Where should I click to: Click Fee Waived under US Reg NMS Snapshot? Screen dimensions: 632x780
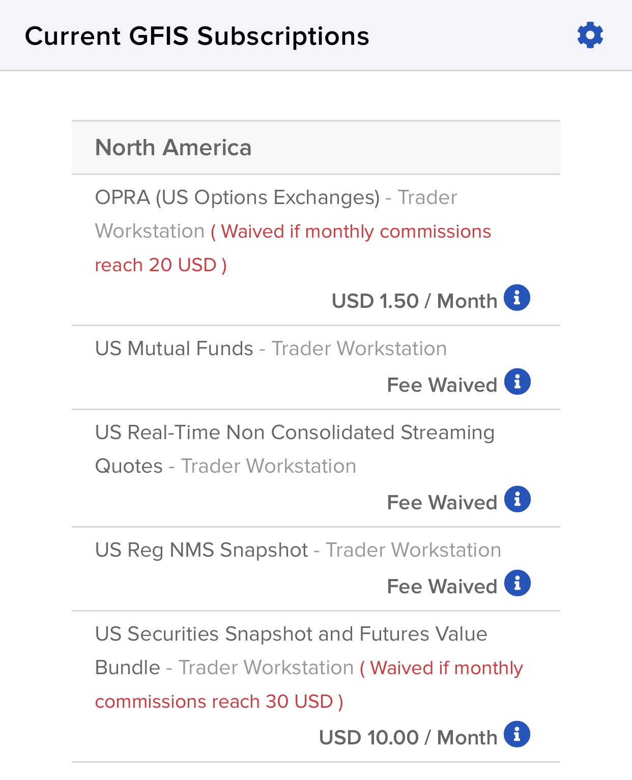[442, 587]
